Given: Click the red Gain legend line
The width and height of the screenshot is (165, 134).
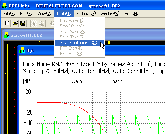Looking at the screenshot, I should [91, 82].
